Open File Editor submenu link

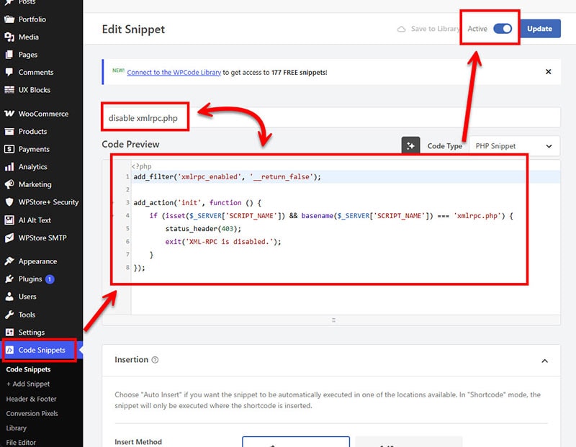[21, 443]
